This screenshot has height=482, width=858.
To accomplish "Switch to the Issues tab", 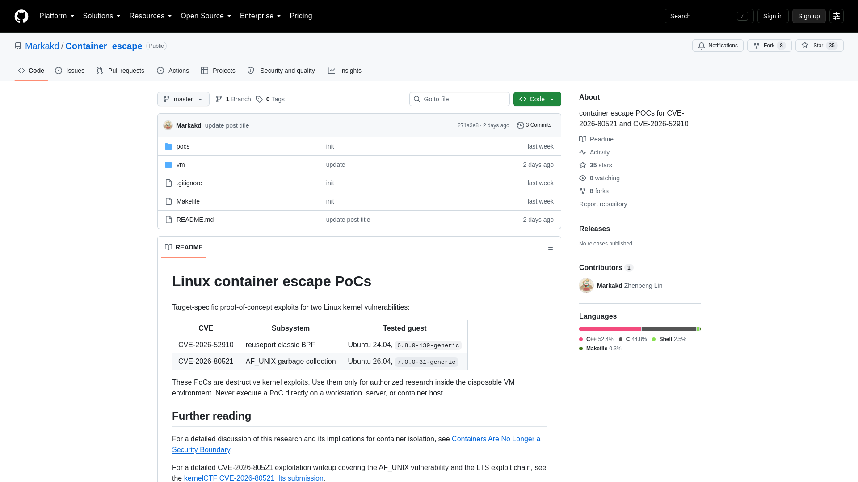I will 70,71.
